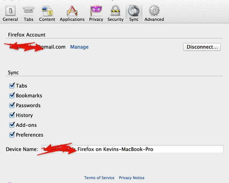Disable Preferences syncing checkbox
Image resolution: width=229 pixels, height=183 pixels.
point(12,135)
